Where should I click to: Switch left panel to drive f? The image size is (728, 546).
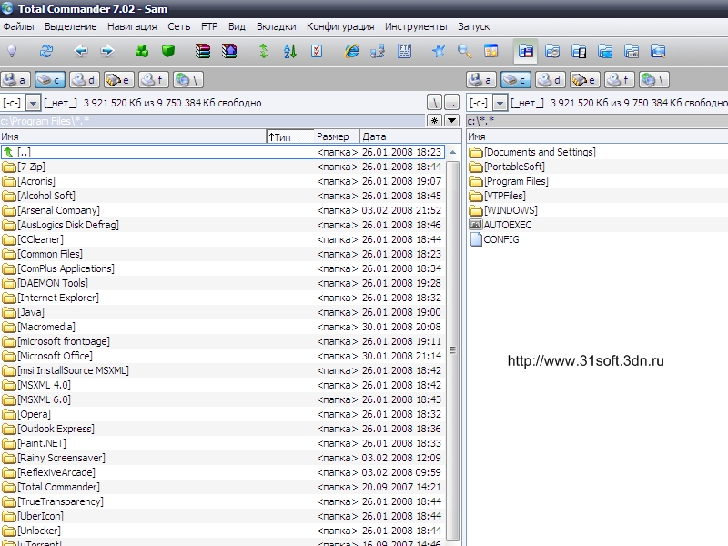(x=153, y=80)
